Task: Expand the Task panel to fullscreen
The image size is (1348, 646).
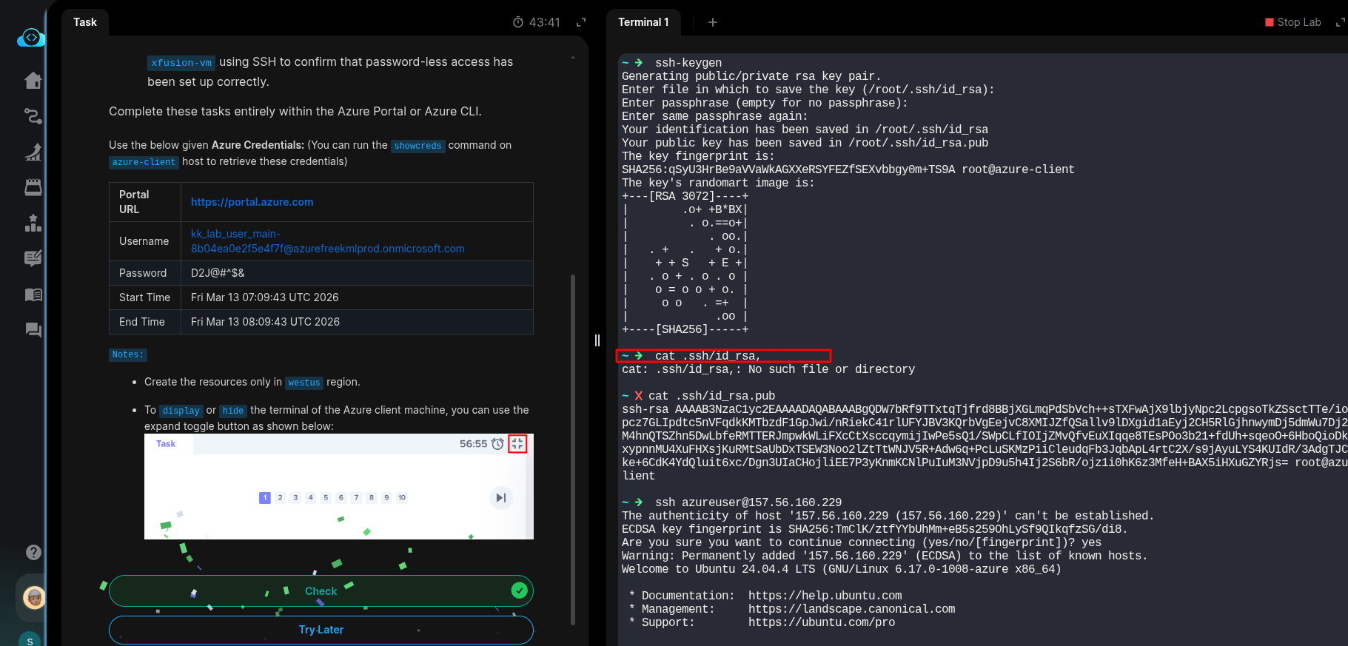Action: [581, 22]
